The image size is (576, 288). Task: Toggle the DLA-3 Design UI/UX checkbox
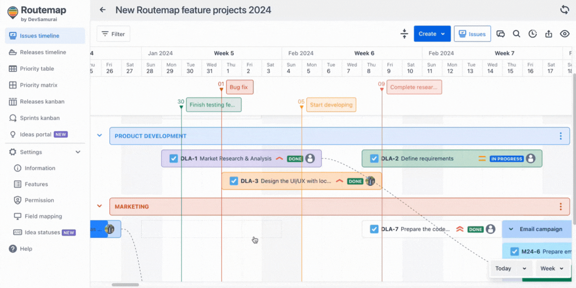pos(234,181)
